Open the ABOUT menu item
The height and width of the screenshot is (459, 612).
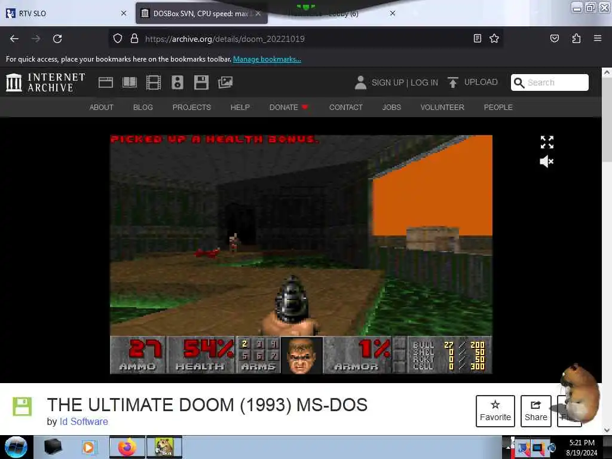click(x=102, y=108)
